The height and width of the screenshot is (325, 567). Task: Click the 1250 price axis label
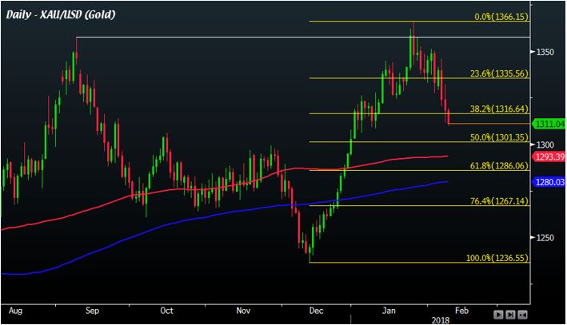click(x=545, y=238)
